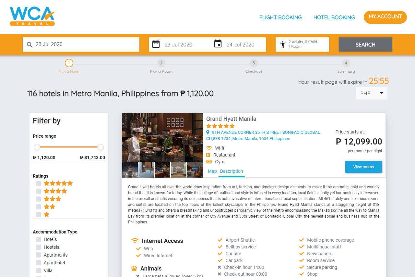Tick the one-star rating checkbox

click(x=39, y=215)
